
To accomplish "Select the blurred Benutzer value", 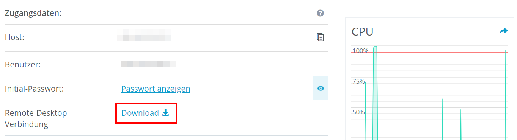I will click(148, 64).
